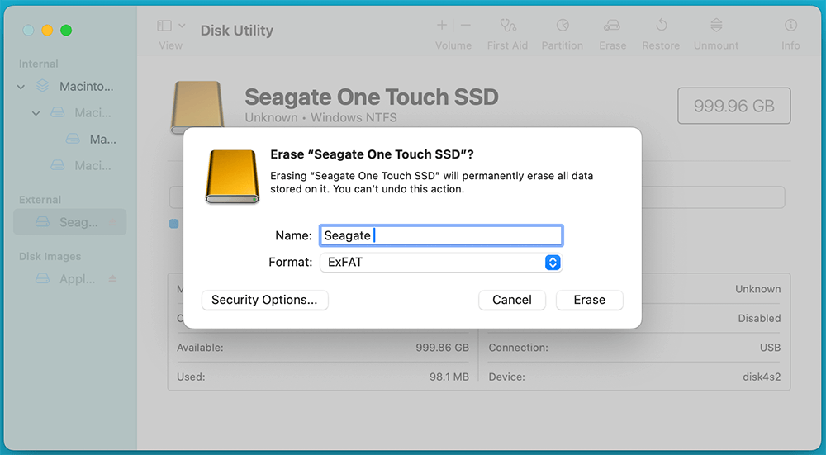Image resolution: width=826 pixels, height=455 pixels.
Task: Click the Restore toolbar icon
Action: 661,25
